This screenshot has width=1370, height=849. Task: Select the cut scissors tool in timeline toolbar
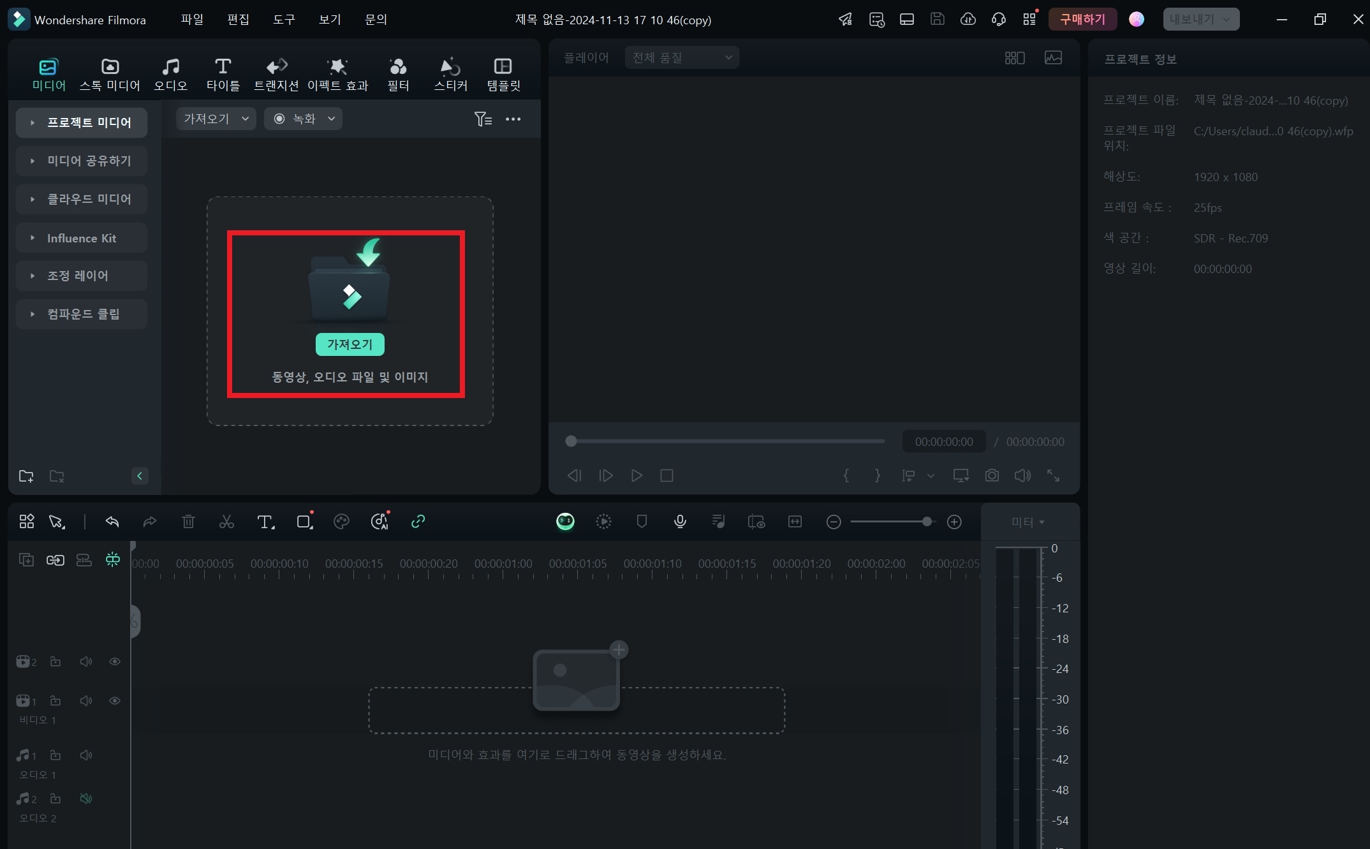pos(226,522)
